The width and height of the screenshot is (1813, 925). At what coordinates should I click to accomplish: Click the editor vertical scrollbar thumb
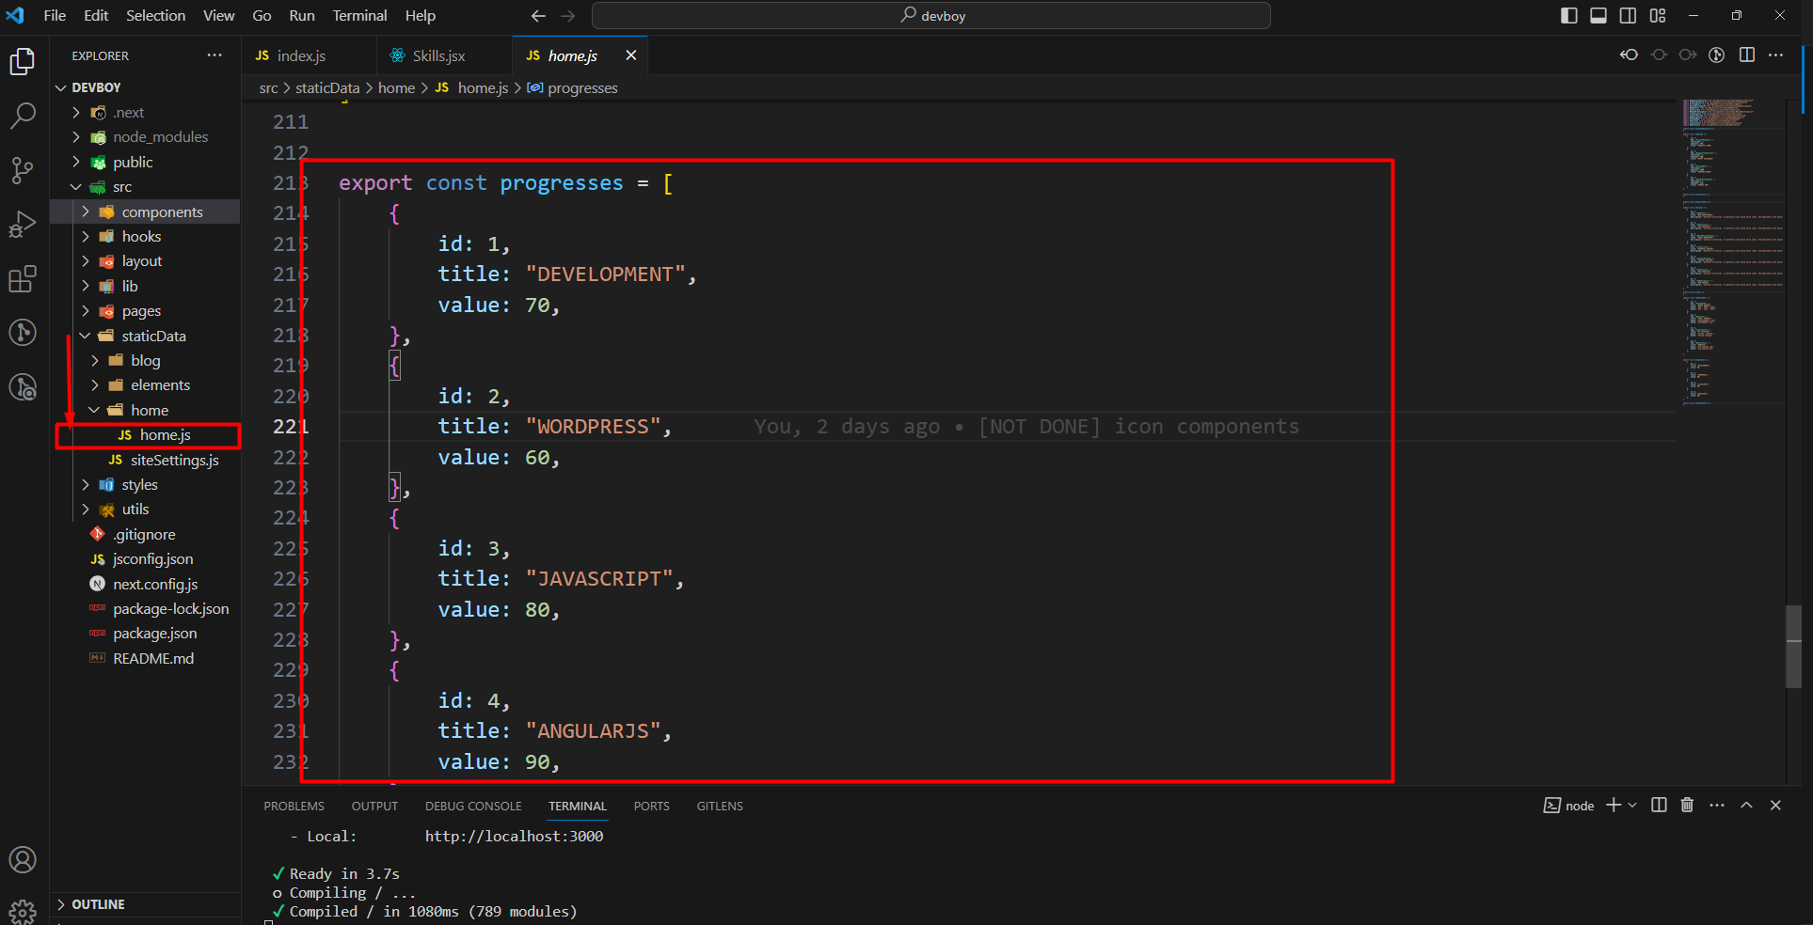click(x=1793, y=647)
